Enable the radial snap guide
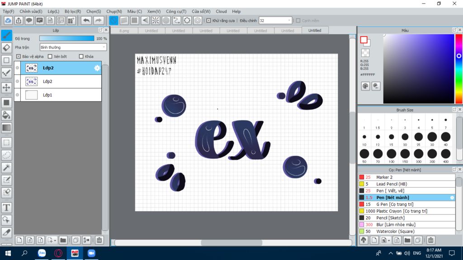Viewport: 463px width, 260px height. click(156, 20)
